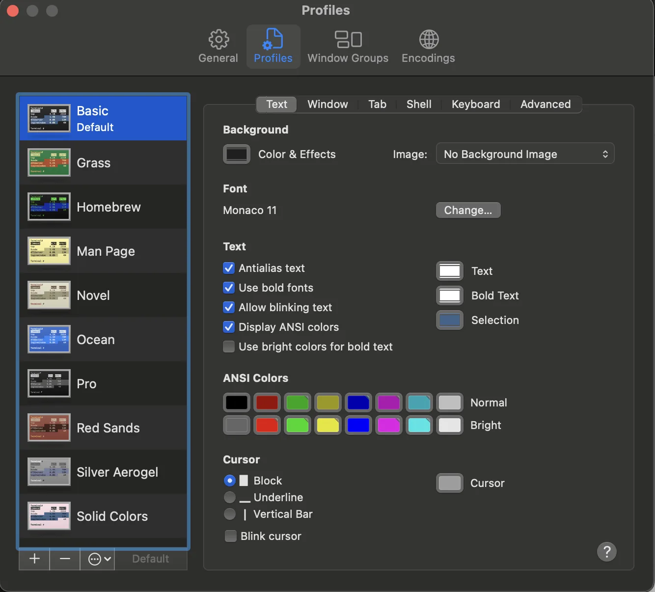Open the No Background Image dropdown
Screen dimensions: 655x592
tap(525, 154)
